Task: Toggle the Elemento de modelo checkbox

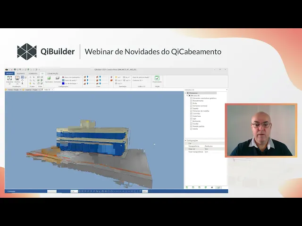Action: 191,111
